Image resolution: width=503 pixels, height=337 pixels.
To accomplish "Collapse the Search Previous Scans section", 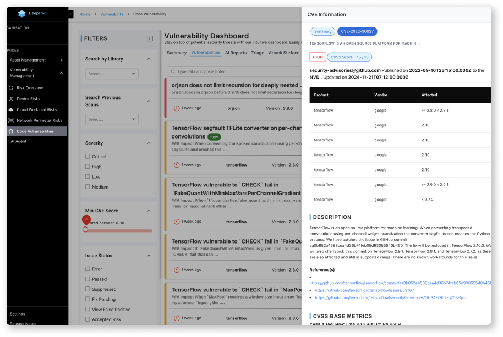I will coord(149,101).
